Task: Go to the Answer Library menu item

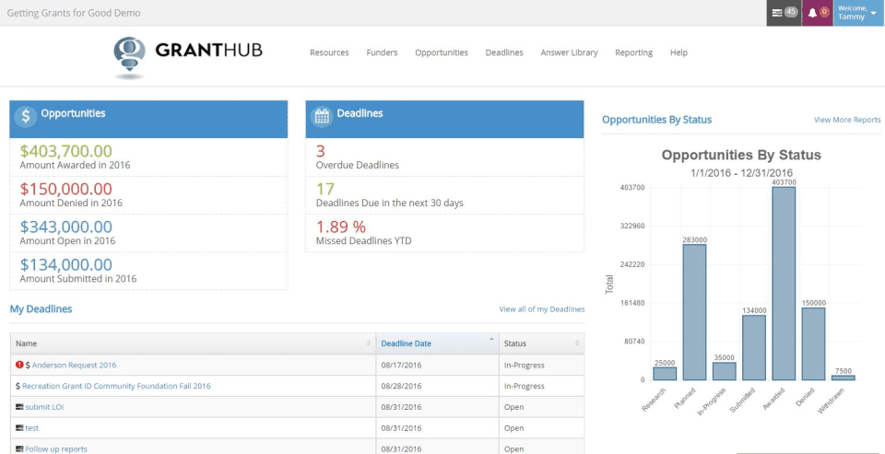Action: click(569, 53)
